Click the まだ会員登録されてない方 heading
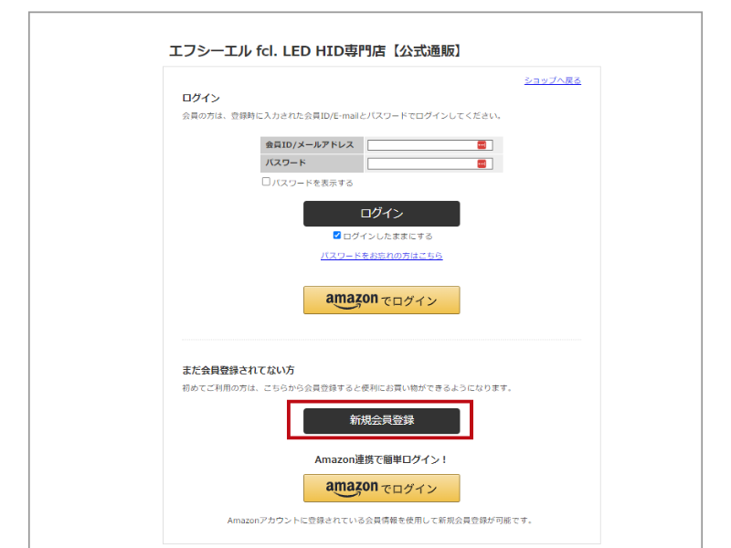 click(238, 370)
